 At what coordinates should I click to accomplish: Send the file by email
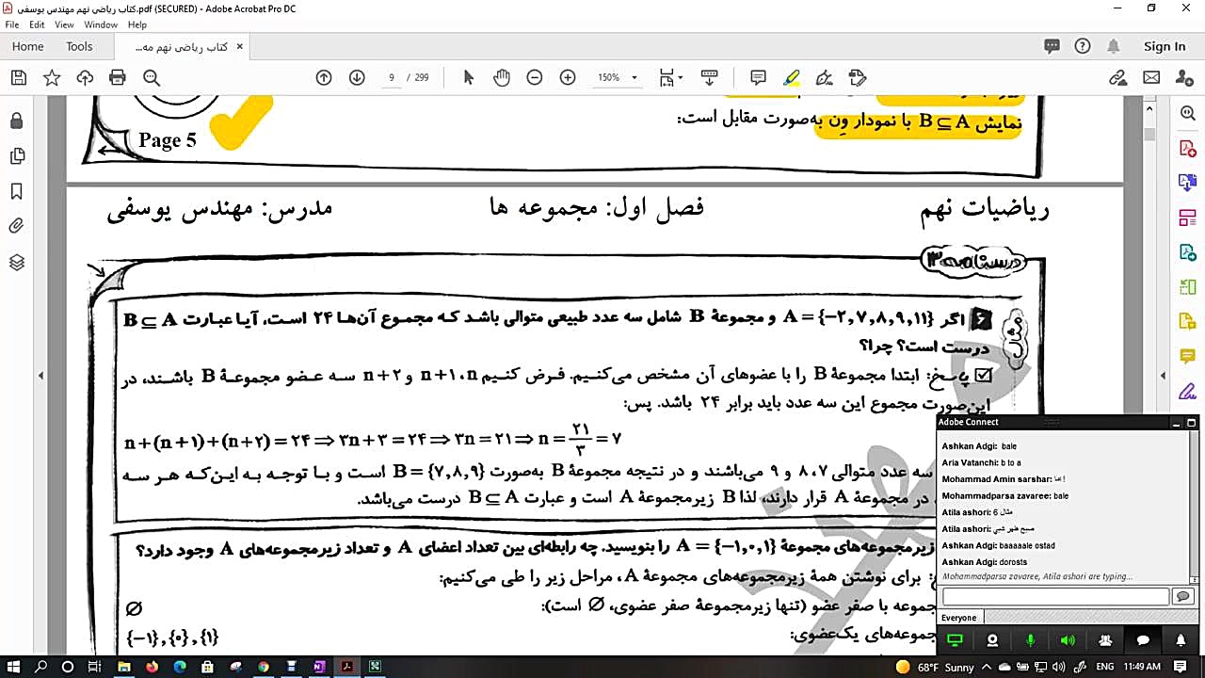[x=1151, y=78]
